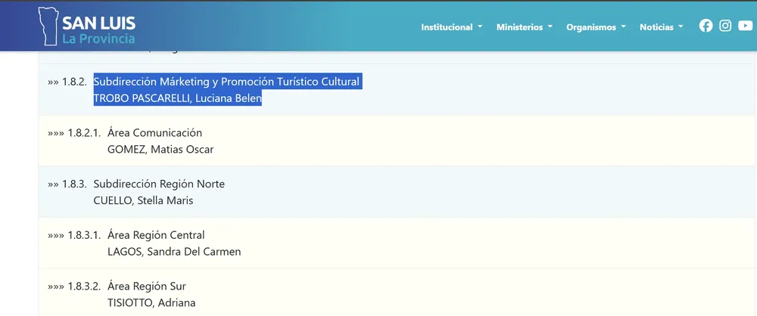Click the San Luis La Provincia logo

[88, 26]
